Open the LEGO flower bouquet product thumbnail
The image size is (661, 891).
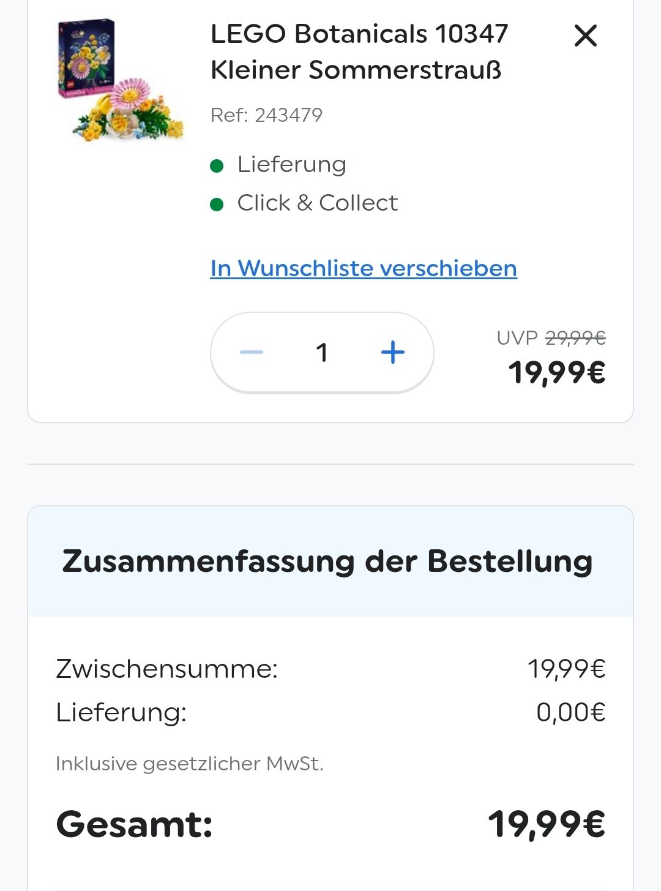pos(120,81)
